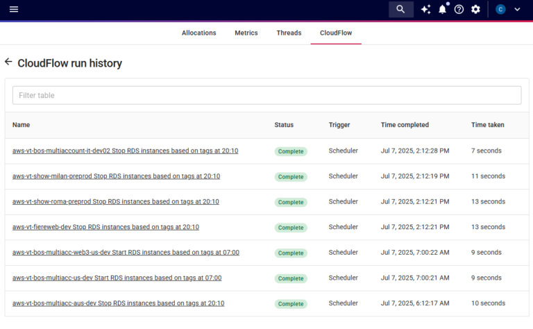Open the help question mark icon
Image resolution: width=533 pixels, height=329 pixels.
(x=459, y=9)
